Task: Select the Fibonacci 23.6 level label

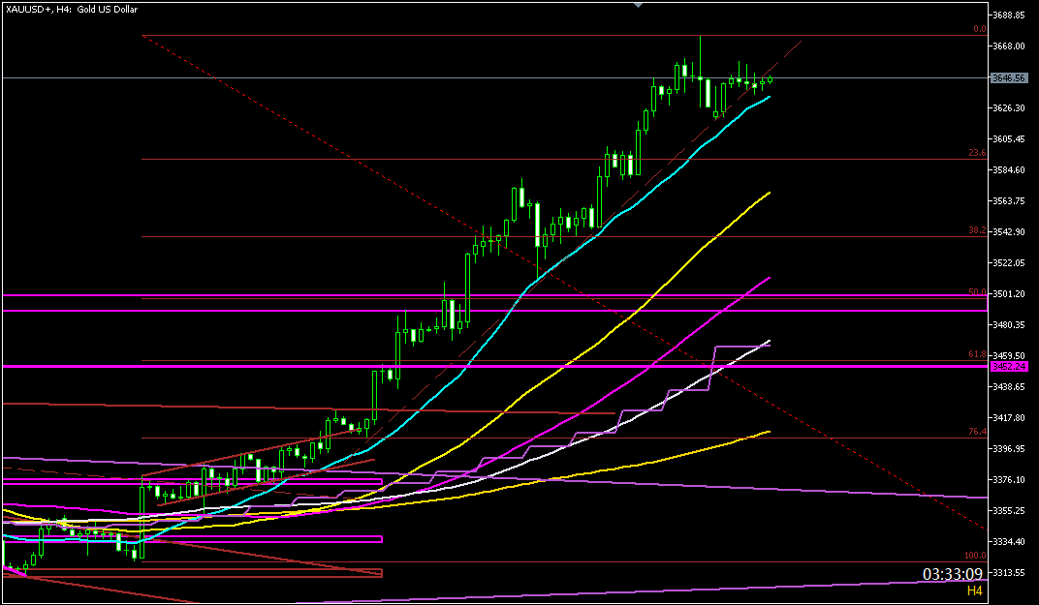Action: (x=977, y=153)
